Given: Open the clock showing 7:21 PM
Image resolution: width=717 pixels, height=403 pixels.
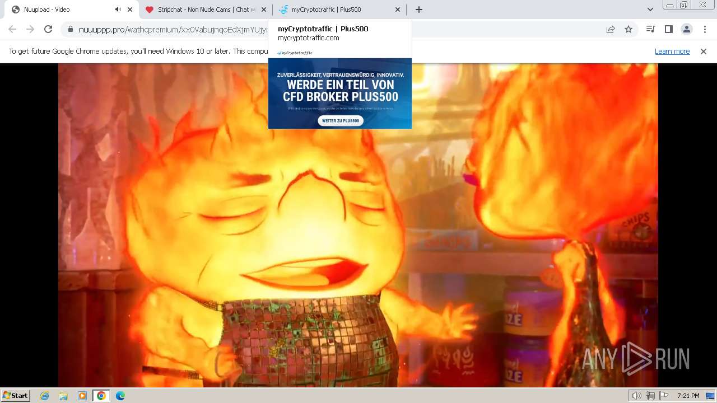Looking at the screenshot, I should [688, 396].
